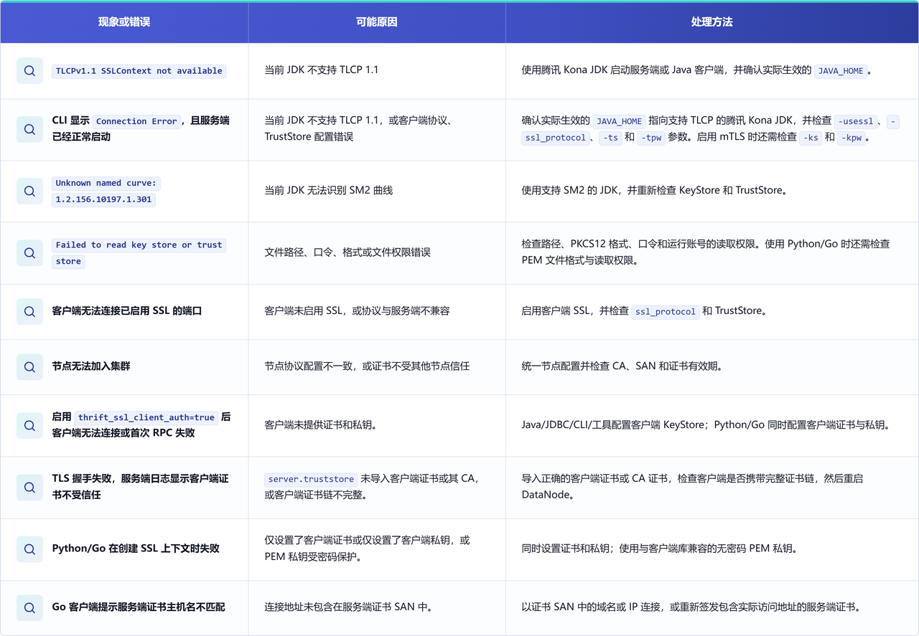
Task: Click the search icon beside 客户端无法连接已启用 SSL 的端口
Action: pos(29,311)
